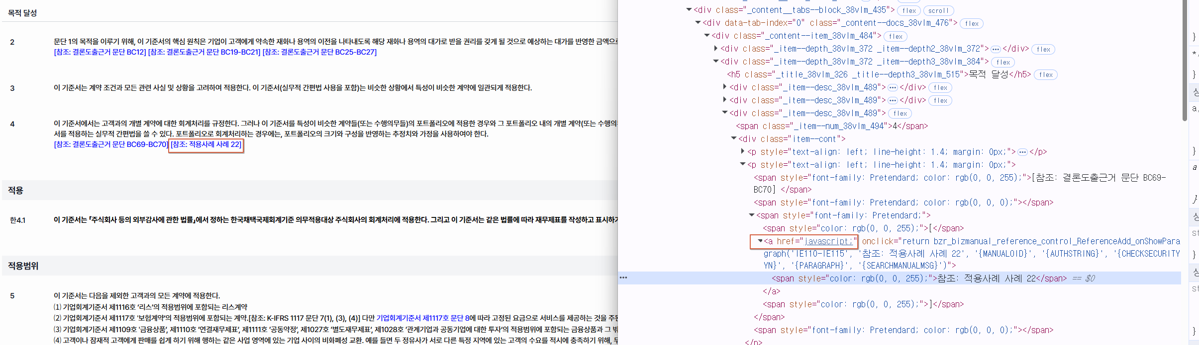Click paragraph number 한4.1
The image size is (1199, 345).
click(x=17, y=220)
